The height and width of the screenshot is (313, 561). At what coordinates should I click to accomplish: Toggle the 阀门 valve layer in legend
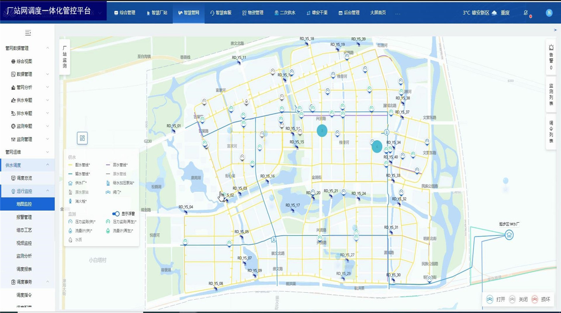pyautogui.click(x=117, y=192)
